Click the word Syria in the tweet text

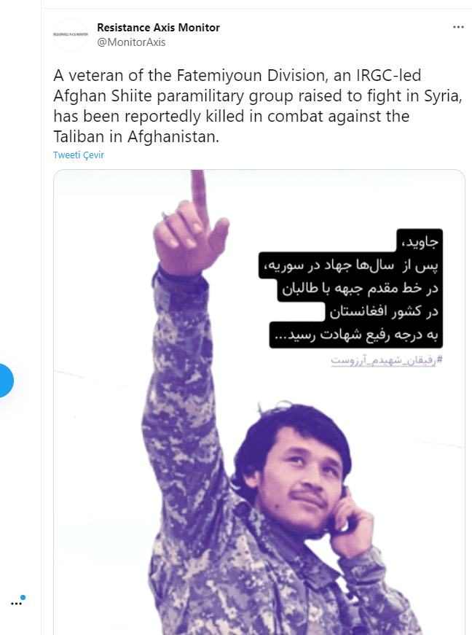coord(442,96)
